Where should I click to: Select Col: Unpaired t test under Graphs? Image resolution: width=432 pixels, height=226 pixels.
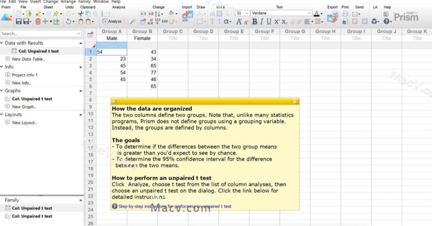(x=32, y=98)
